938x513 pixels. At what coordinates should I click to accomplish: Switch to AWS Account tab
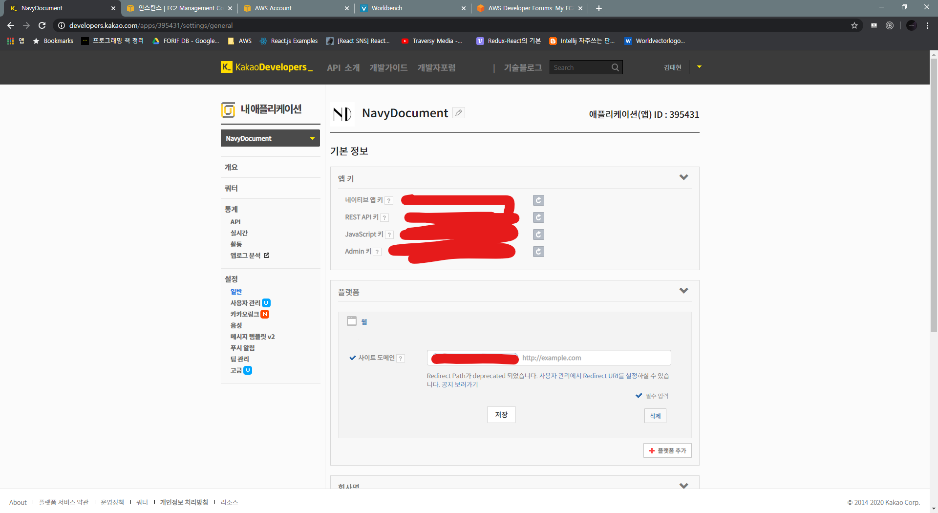point(296,8)
